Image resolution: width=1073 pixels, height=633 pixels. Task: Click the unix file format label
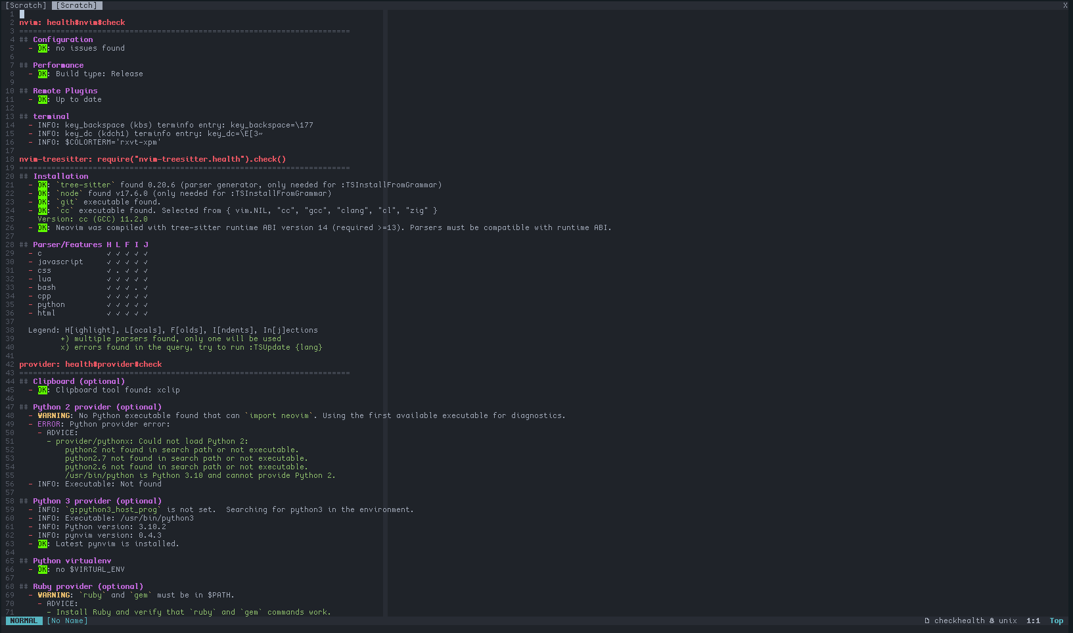point(1008,621)
